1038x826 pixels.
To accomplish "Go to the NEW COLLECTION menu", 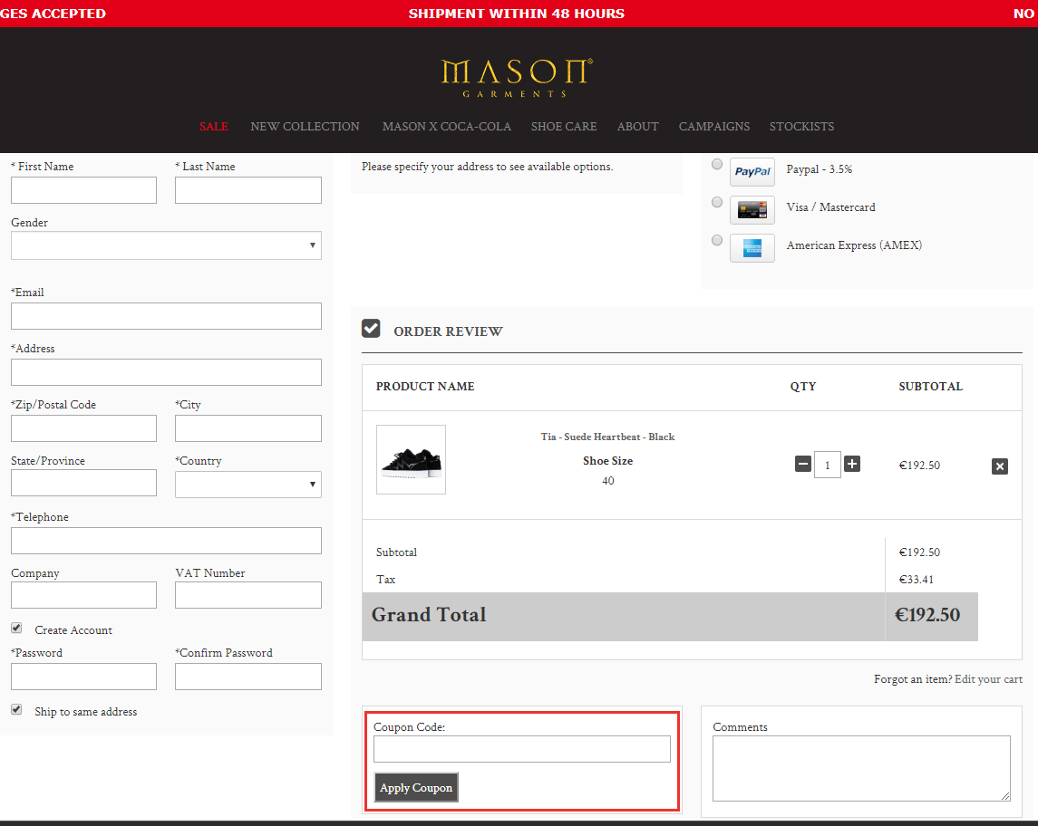I will (x=306, y=126).
